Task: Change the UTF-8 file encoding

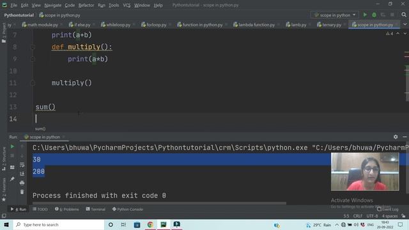Action: pyautogui.click(x=372, y=216)
